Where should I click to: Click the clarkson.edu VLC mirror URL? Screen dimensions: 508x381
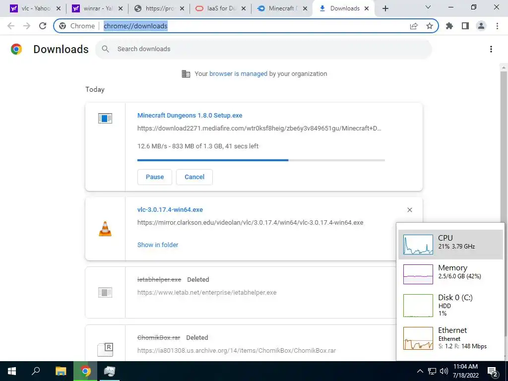point(250,223)
